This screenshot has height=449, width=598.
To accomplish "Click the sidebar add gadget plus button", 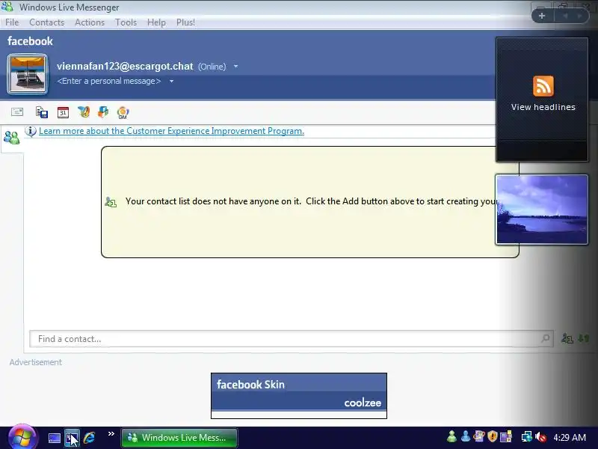I will (x=542, y=16).
